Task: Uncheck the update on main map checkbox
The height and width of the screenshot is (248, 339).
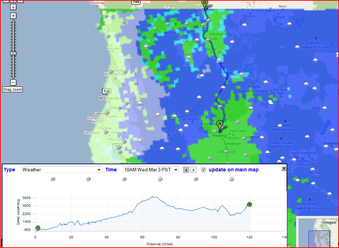Action: 203,170
